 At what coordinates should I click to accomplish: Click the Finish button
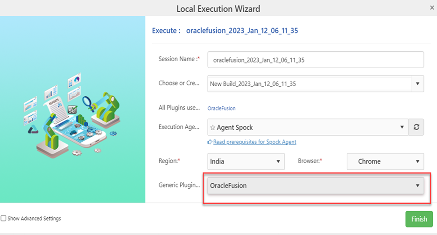[x=419, y=219]
